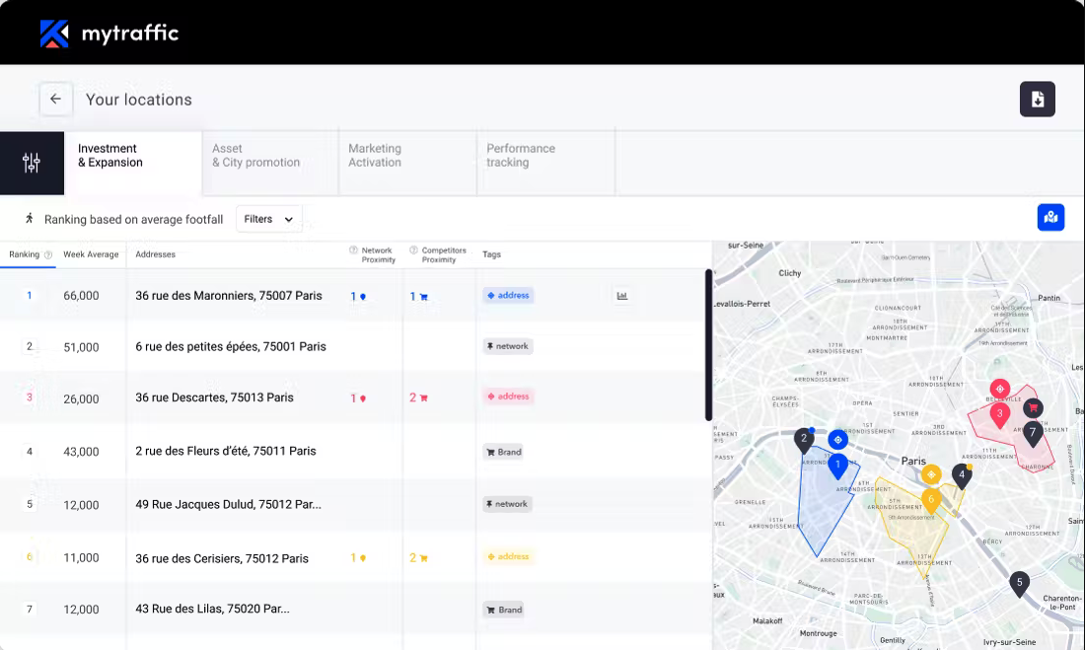Select the network tag for petites épées
Screen dimensions: 1085x650
506,346
